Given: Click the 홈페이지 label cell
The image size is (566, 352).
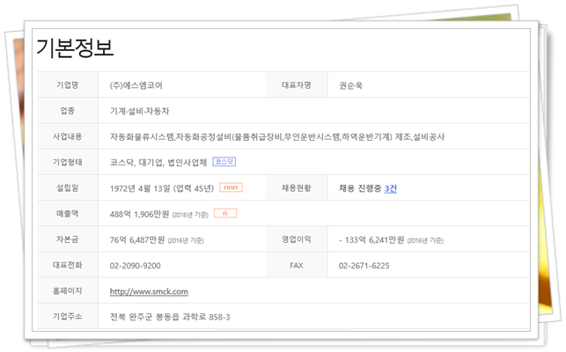Looking at the screenshot, I should pyautogui.click(x=68, y=290).
